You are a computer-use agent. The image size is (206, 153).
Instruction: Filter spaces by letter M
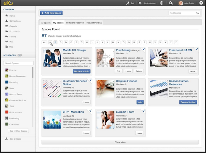(113, 42)
